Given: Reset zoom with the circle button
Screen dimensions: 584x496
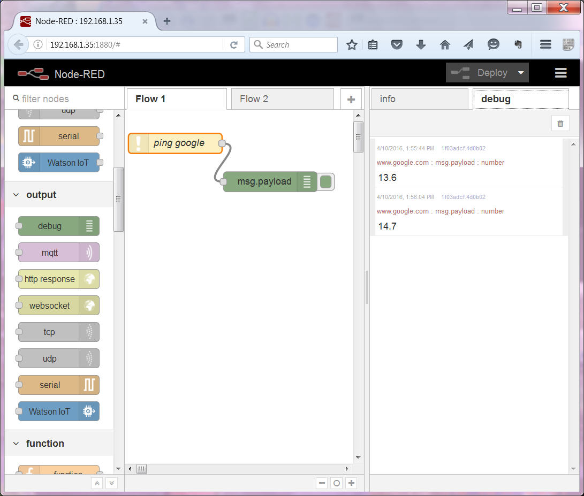Looking at the screenshot, I should 337,483.
